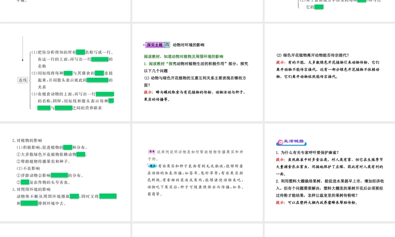Image resolution: width=395 pixels, height=237 pixels.
Task: Click green hidden block after 浮游动物会影响
Action: (x=59, y=175)
